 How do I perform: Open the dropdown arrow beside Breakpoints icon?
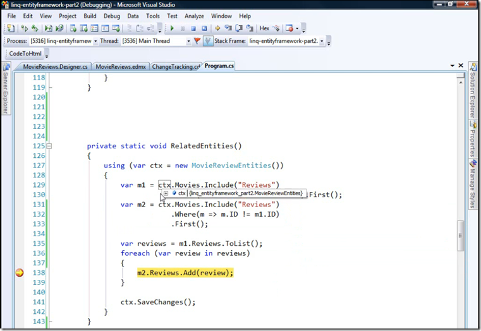coord(297,29)
